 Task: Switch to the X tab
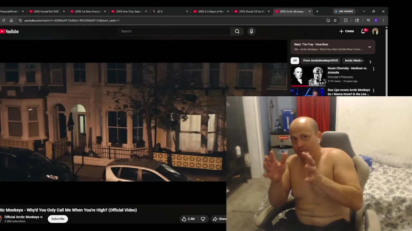tap(170, 11)
